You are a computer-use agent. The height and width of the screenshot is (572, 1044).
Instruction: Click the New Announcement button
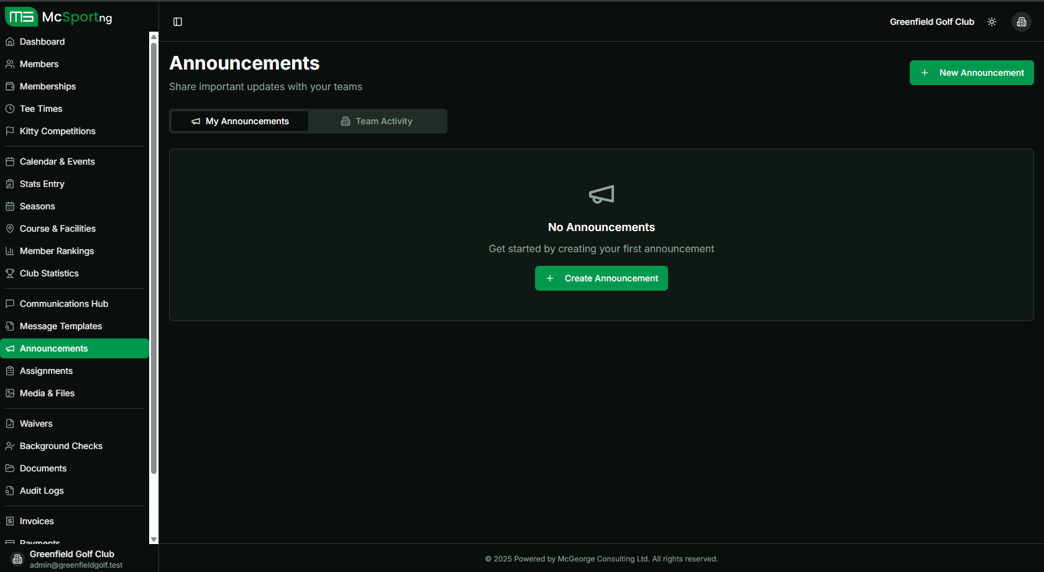pos(971,73)
